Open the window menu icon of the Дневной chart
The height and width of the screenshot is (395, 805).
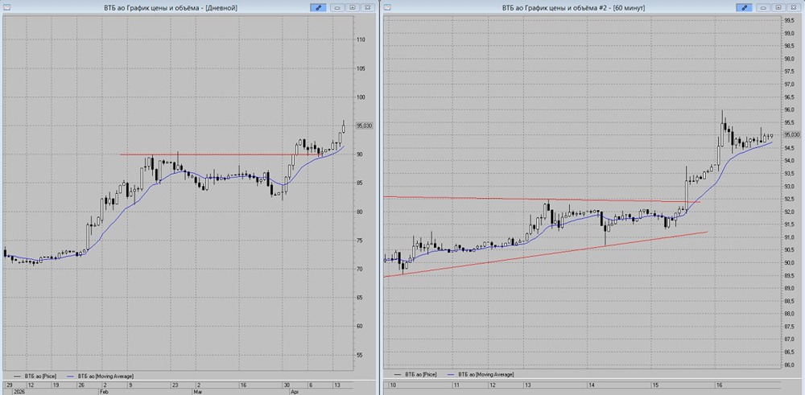[6, 7]
